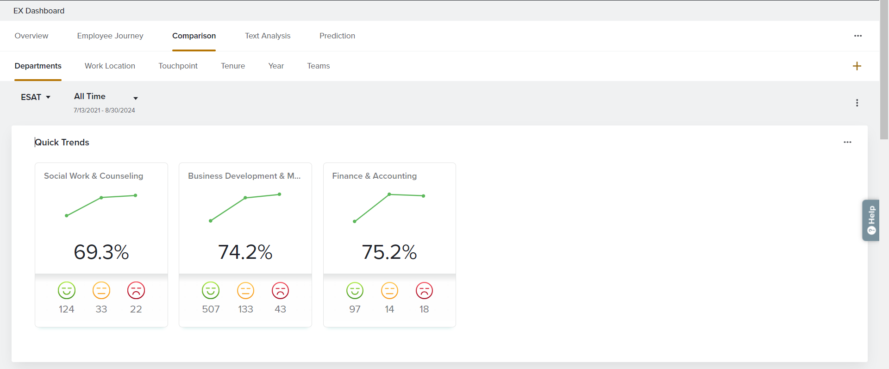This screenshot has height=369, width=889.
Task: Click the plus icon to add tab
Action: pos(857,66)
